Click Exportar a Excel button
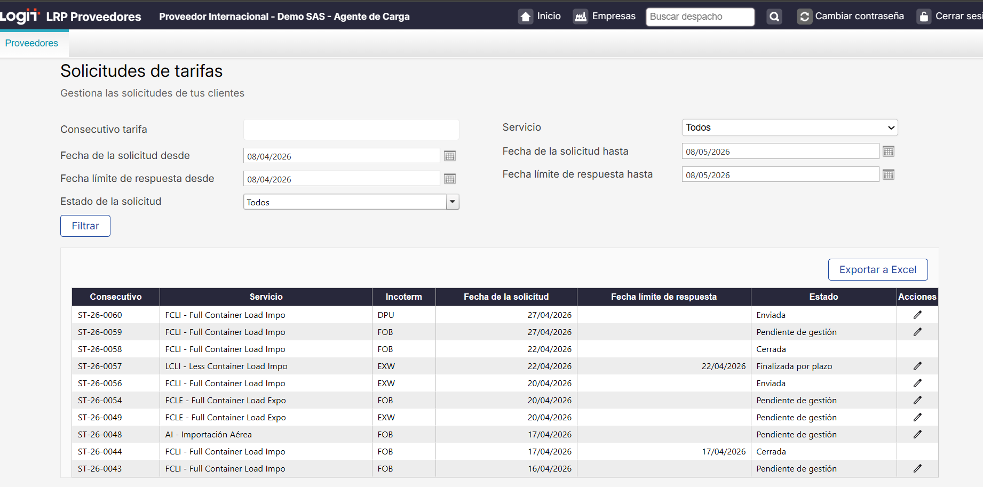The image size is (983, 487). pos(878,269)
